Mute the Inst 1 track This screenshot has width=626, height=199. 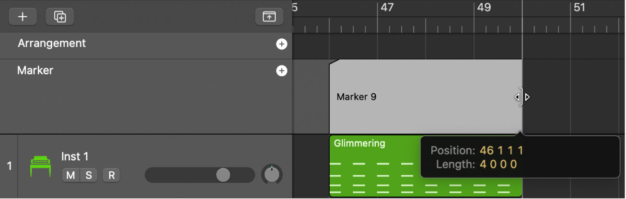pyautogui.click(x=70, y=175)
